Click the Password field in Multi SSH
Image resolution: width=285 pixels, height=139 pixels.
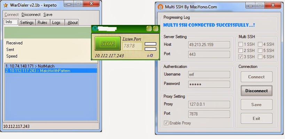pyautogui.click(x=209, y=84)
